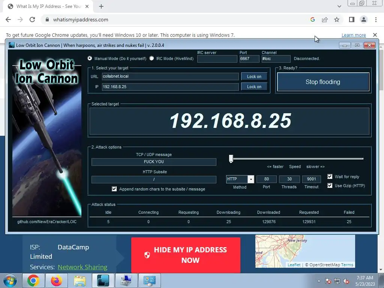Click LOIC window title bar icon
Viewport: 384px width, 288px height.
pos(12,45)
